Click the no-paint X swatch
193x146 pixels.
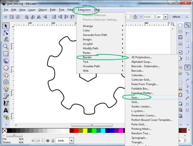[5, 131]
